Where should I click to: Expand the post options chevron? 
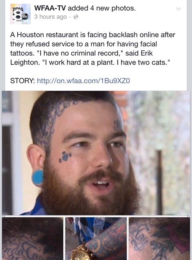pos(178,9)
